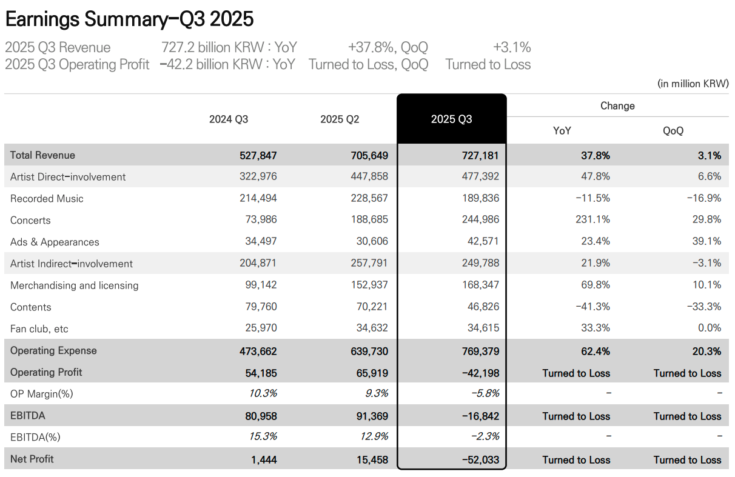735x477 pixels.
Task: Select the Total Revenue row label
Action: pos(42,155)
